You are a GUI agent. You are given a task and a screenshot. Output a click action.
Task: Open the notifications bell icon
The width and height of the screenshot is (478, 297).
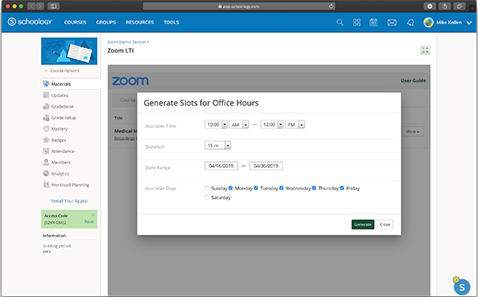(x=410, y=22)
